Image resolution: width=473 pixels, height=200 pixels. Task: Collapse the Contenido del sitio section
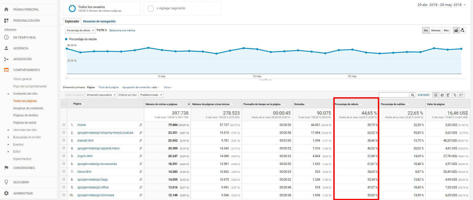tap(8, 94)
